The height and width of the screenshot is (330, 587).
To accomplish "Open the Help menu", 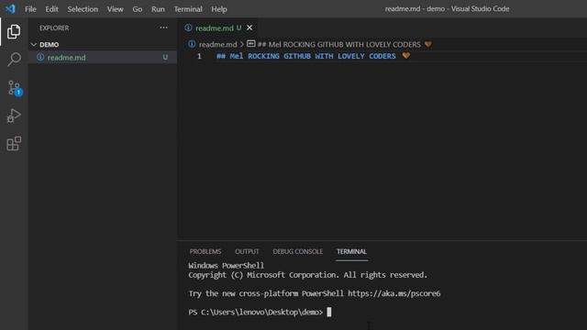I will [x=219, y=9].
